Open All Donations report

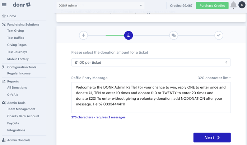17,87
